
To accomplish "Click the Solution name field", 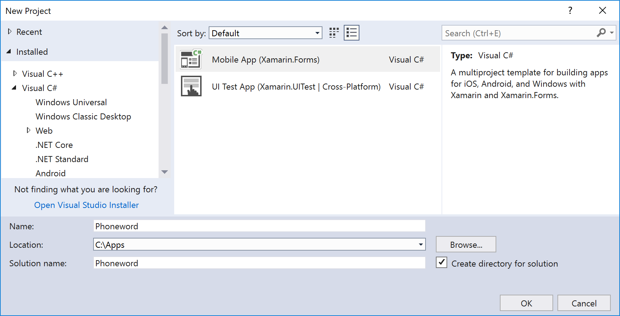I will pos(260,263).
